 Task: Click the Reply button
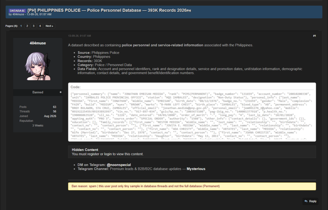[x=310, y=201]
